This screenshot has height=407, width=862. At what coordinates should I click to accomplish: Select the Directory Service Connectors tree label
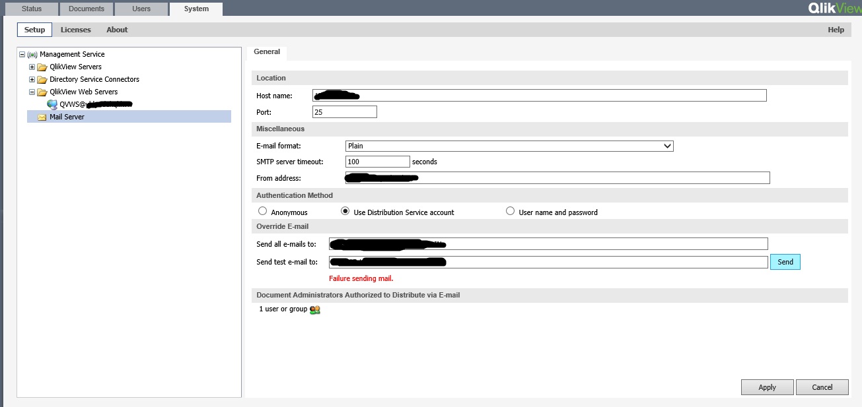[94, 79]
